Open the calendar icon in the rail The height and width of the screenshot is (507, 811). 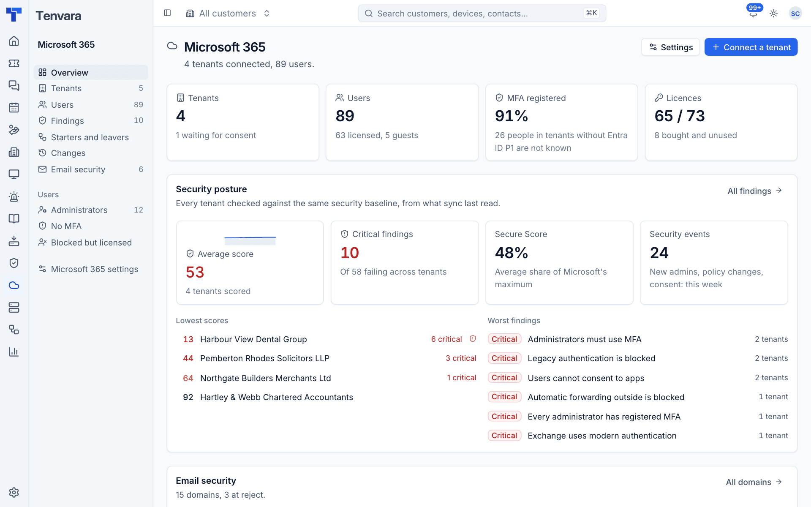pyautogui.click(x=14, y=108)
